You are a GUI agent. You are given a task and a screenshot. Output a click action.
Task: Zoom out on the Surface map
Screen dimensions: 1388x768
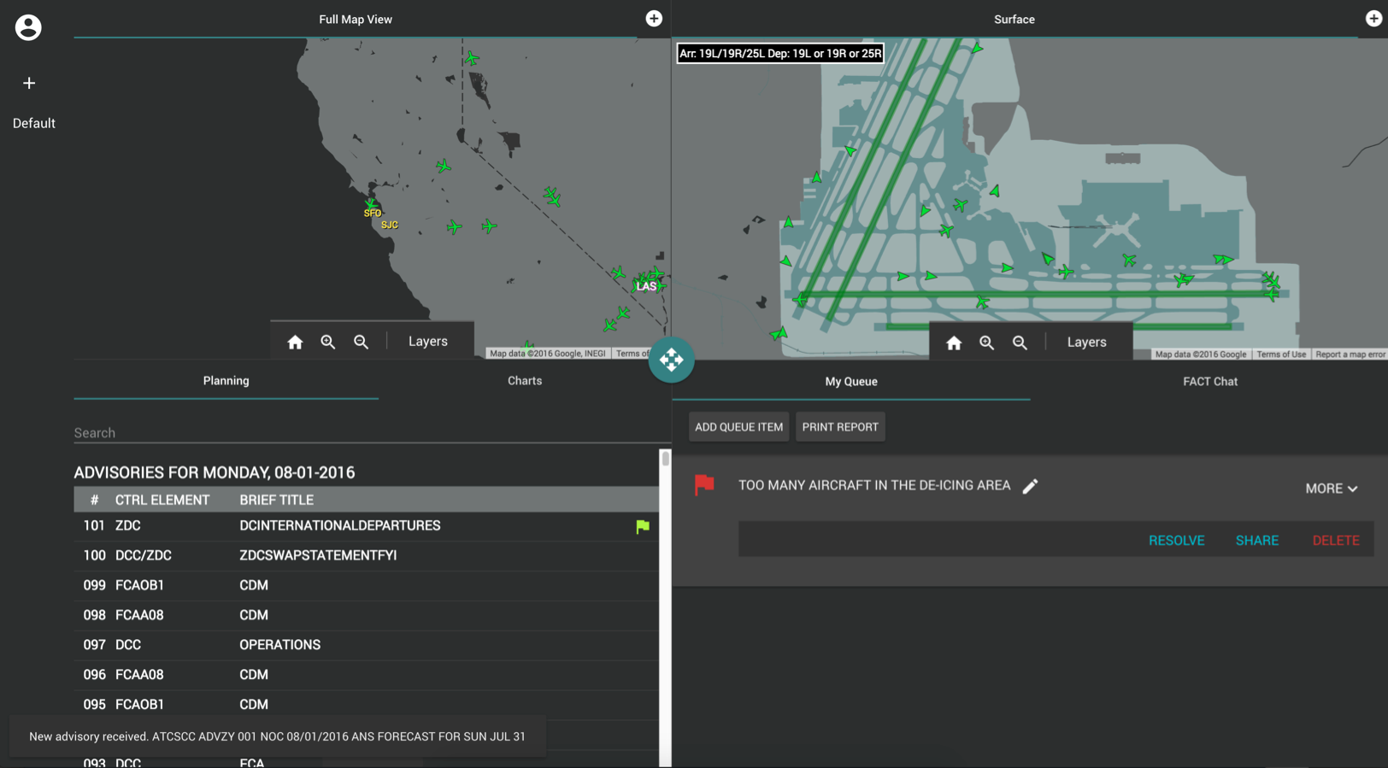pyautogui.click(x=1020, y=343)
